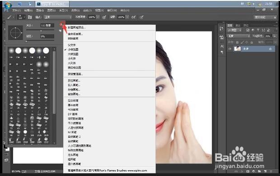280x176 pixels.
Task: Open collapsed Character (A) panel icon
Action: (x=222, y=46)
